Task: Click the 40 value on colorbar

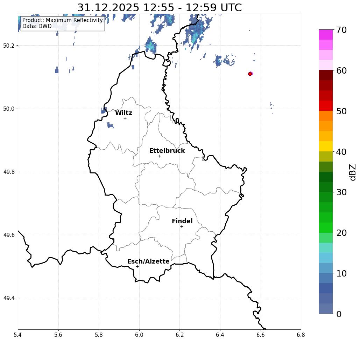Action: (341, 152)
